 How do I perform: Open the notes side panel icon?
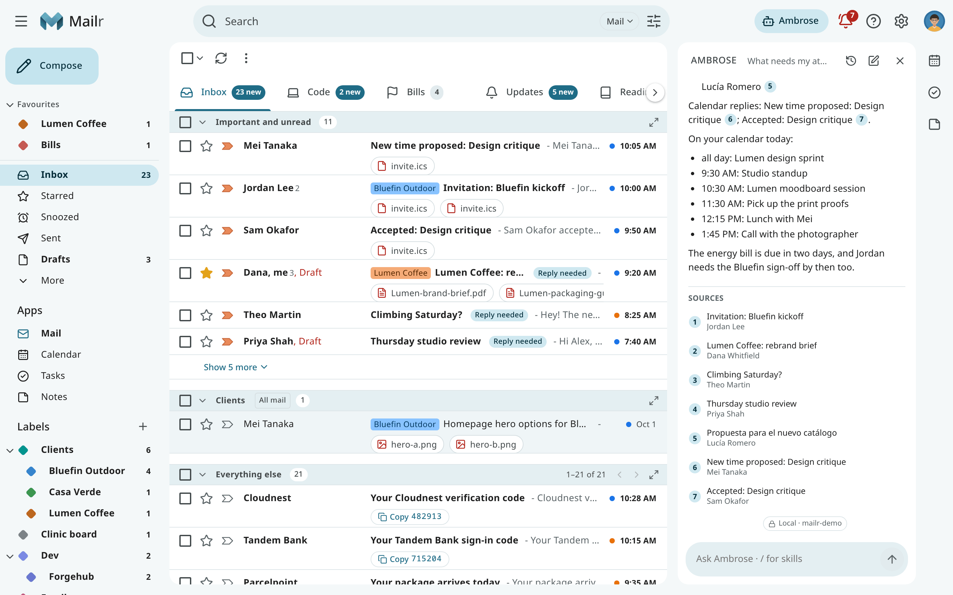(934, 124)
